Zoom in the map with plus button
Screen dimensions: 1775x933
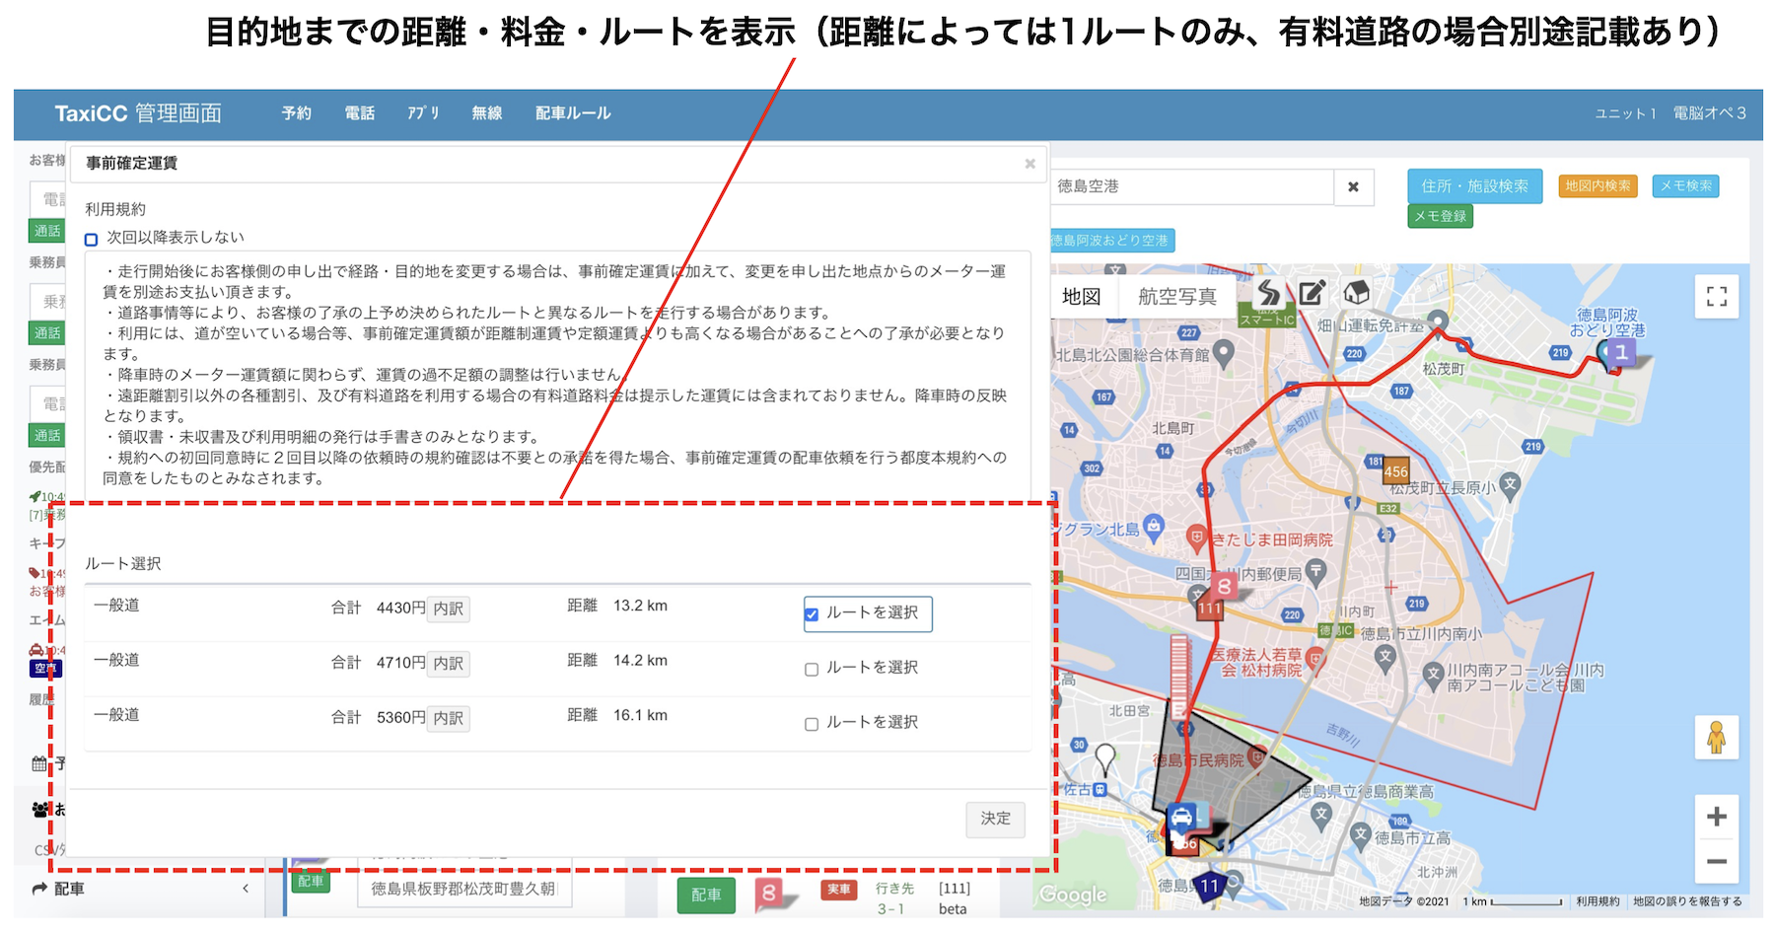(1716, 817)
